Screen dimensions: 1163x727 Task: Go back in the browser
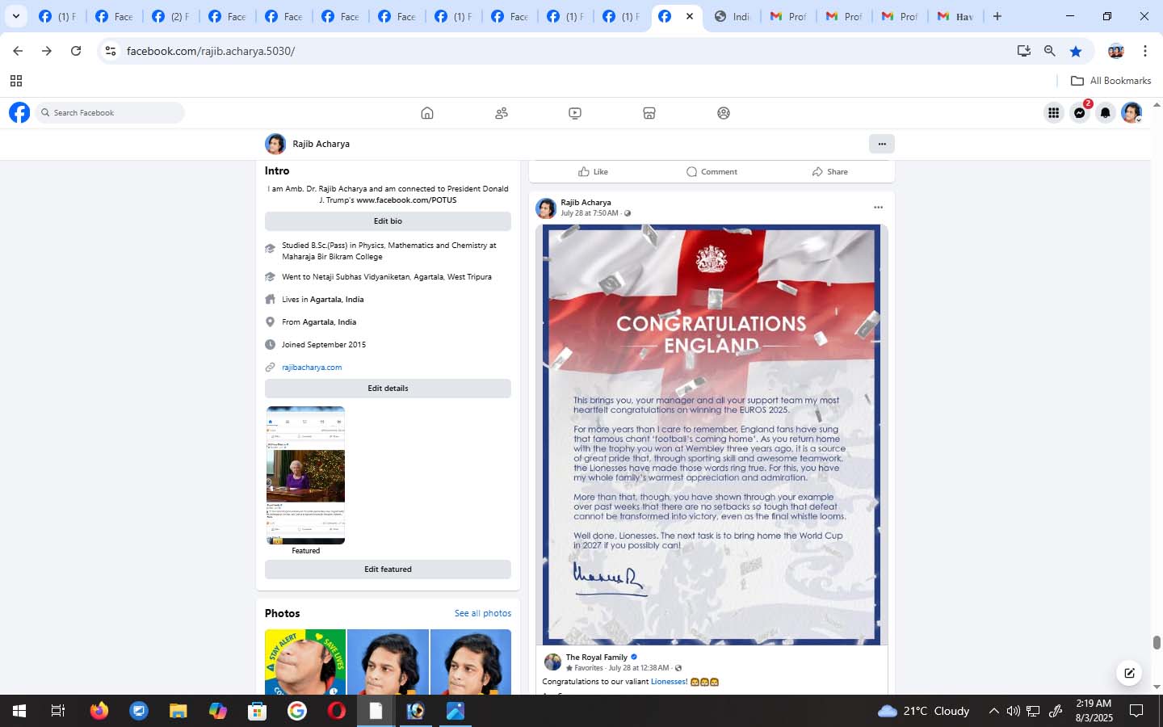point(18,51)
